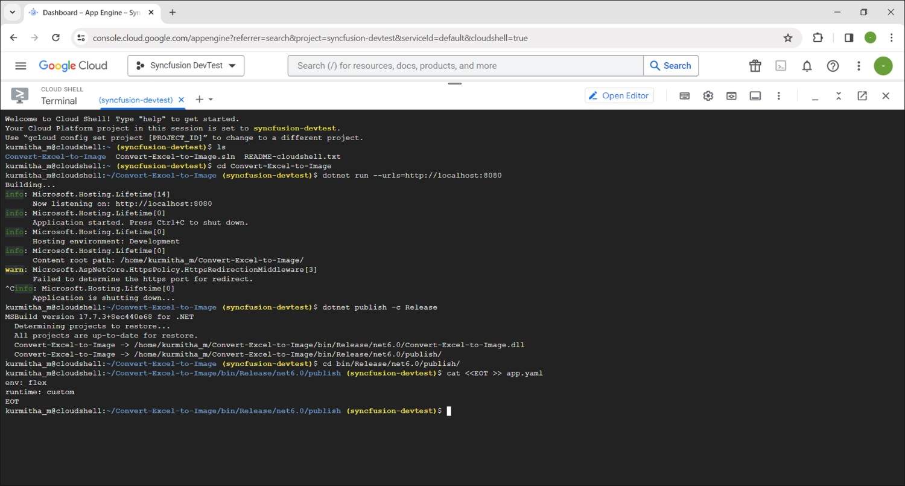
Task: Activate Cloud Shell icon in header
Action: (781, 66)
